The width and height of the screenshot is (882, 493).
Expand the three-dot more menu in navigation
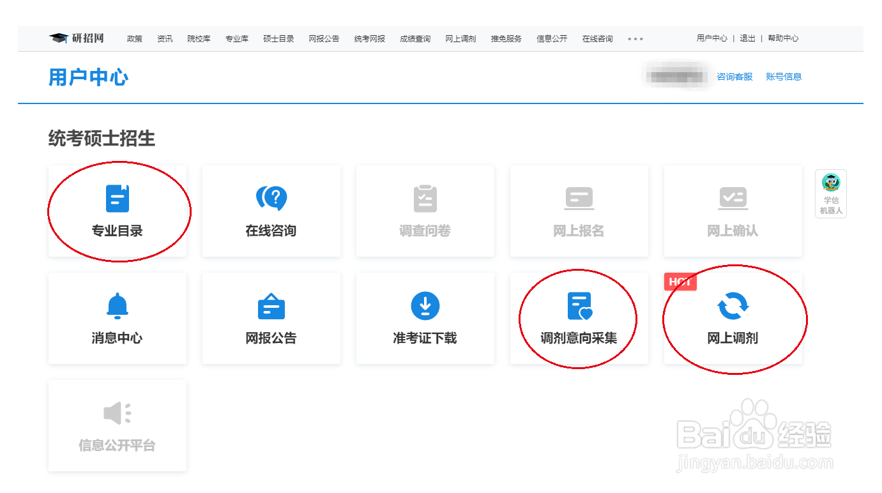coord(635,39)
